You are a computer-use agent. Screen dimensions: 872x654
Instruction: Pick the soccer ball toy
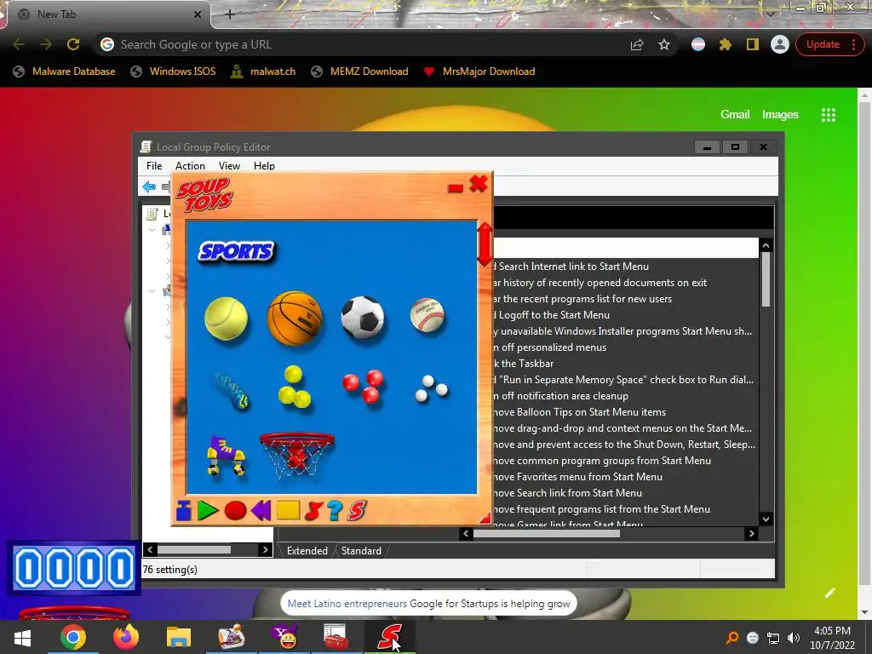point(363,318)
